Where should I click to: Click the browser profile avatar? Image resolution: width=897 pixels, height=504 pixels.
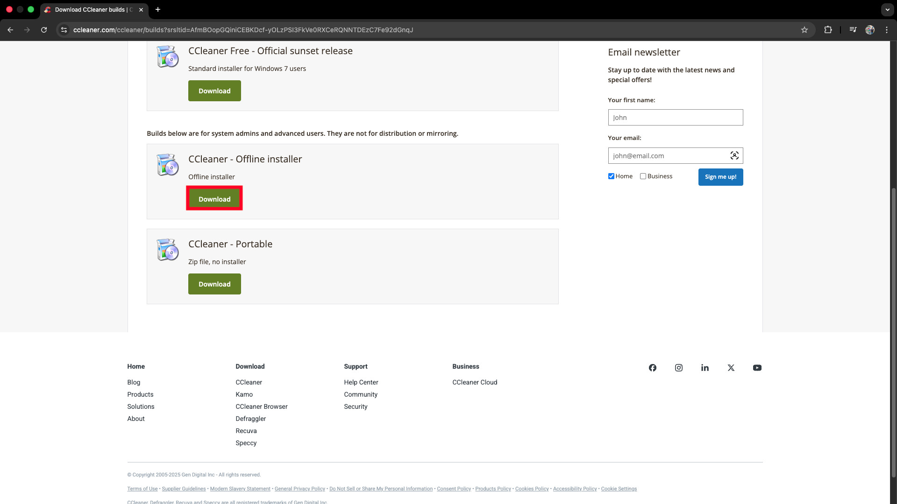click(870, 29)
